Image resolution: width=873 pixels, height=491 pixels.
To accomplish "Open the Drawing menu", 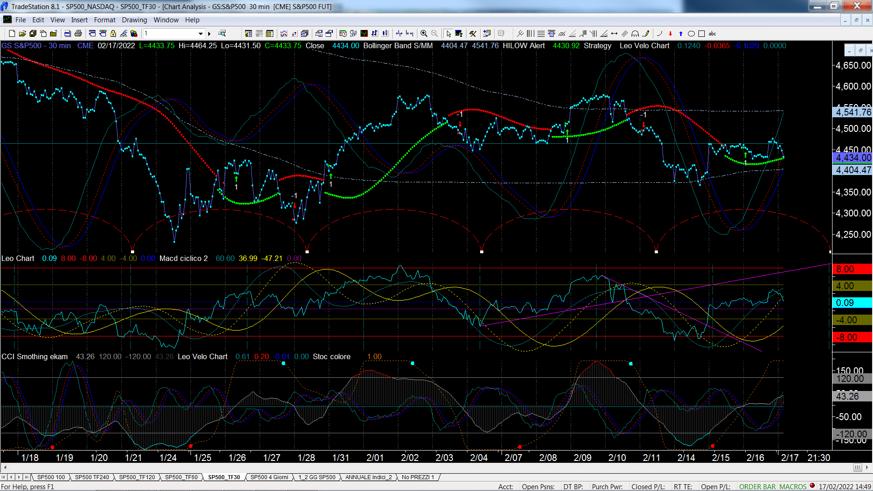I will 134,20.
